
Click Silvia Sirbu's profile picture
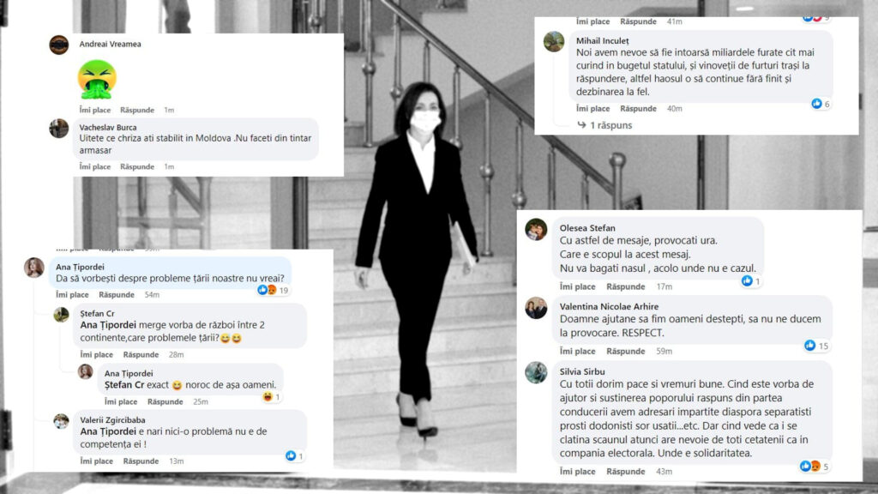pyautogui.click(x=536, y=372)
